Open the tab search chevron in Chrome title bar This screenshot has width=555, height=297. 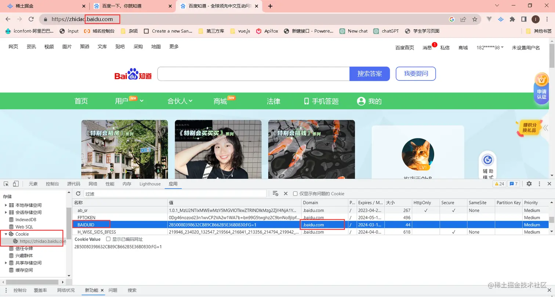497,6
